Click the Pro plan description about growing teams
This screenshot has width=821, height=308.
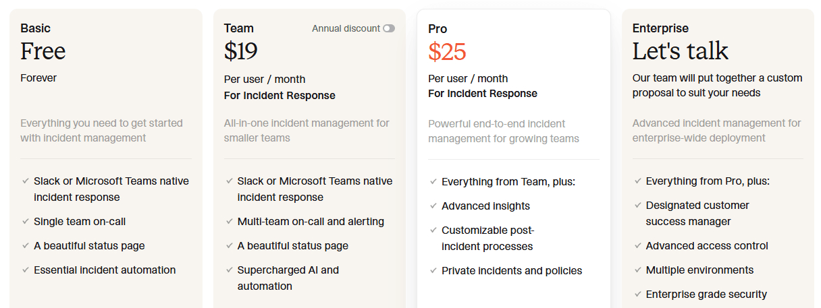(x=504, y=131)
